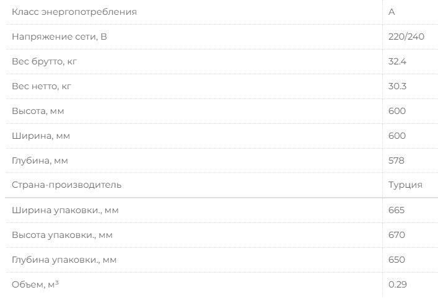Click the 'Вес нетто, кг' label

click(42, 86)
